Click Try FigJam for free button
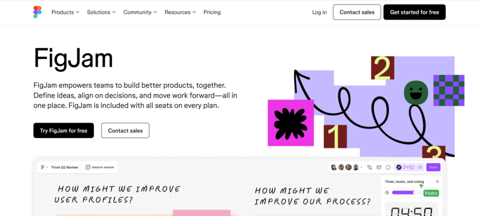Viewport: 479px width, 216px height. pyautogui.click(x=64, y=131)
